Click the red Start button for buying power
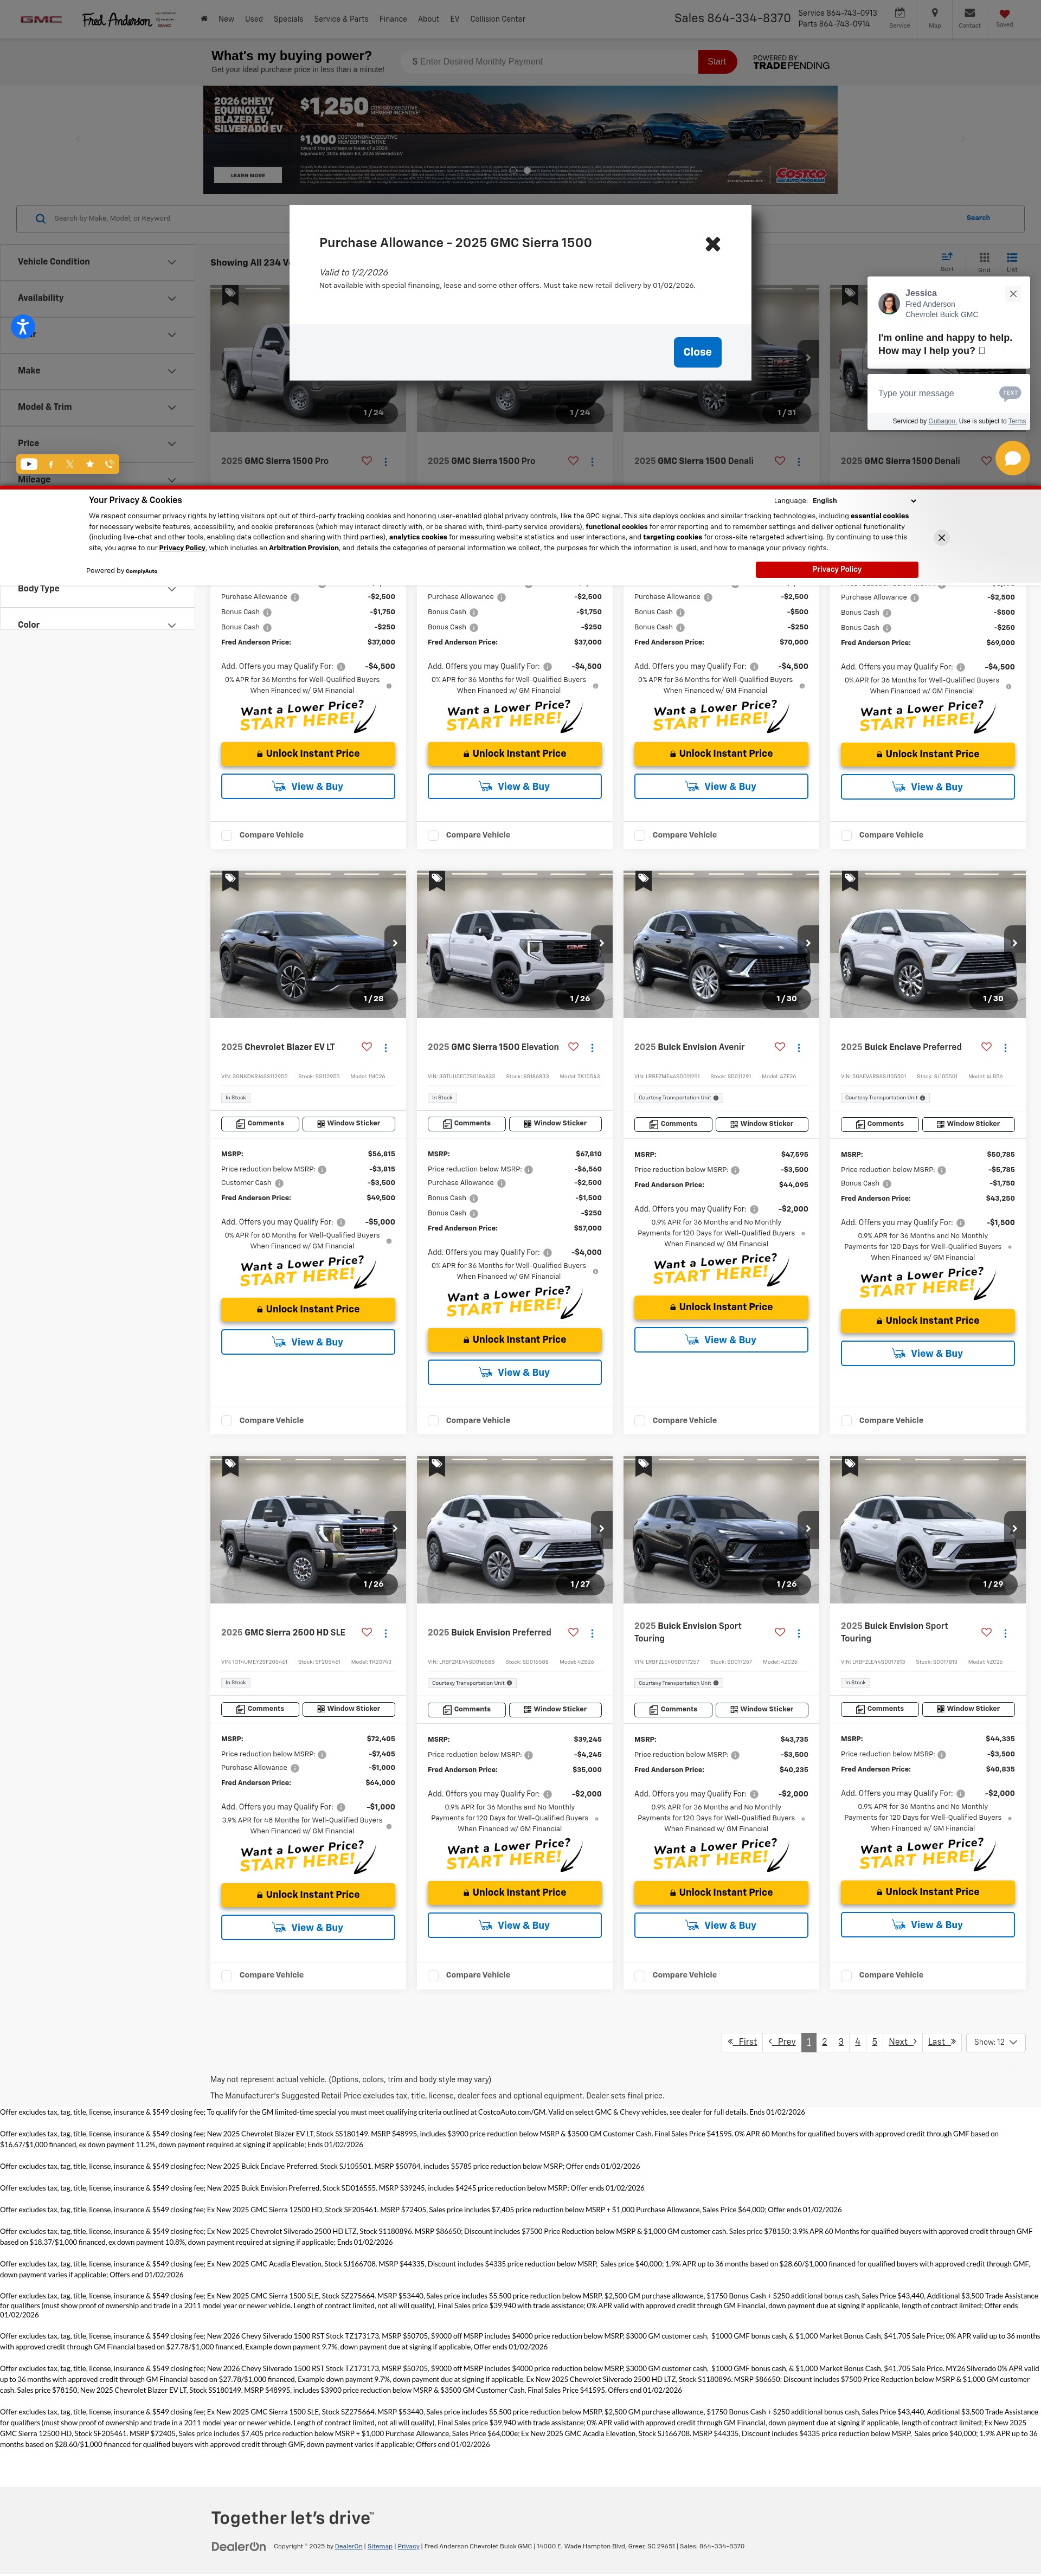Screen dimensions: 1041x2576 click(717, 62)
